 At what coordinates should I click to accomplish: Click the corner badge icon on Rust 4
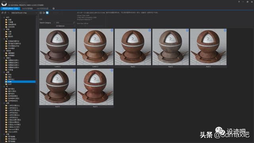pyautogui.click(x=74, y=70)
